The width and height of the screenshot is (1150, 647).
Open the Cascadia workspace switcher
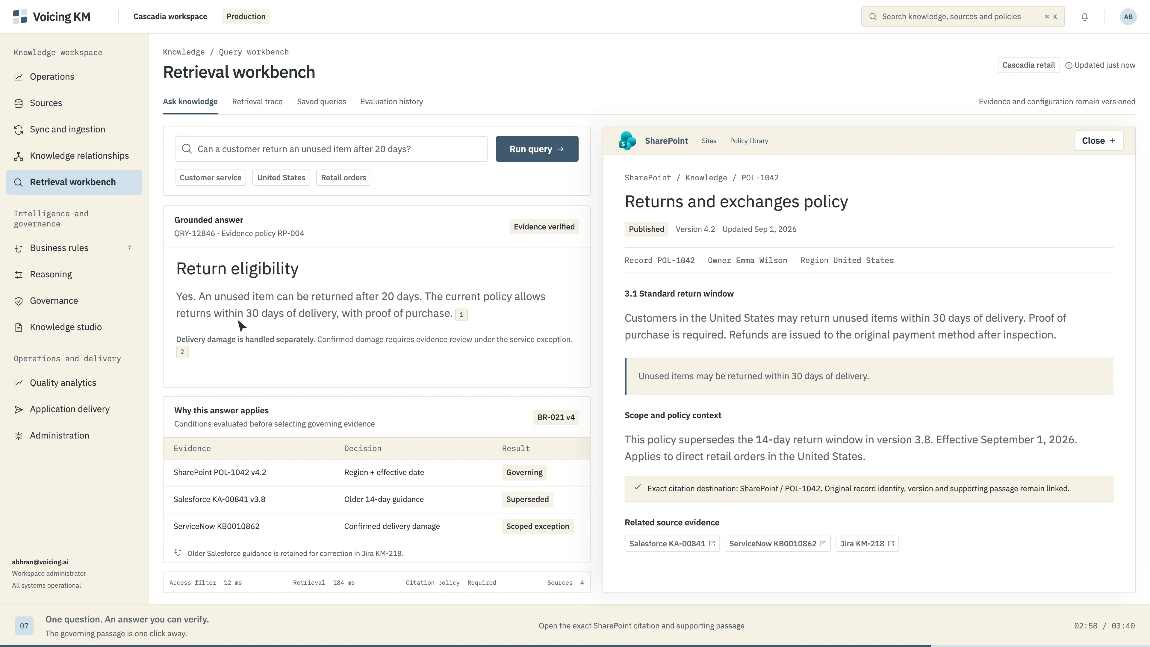[170, 16]
